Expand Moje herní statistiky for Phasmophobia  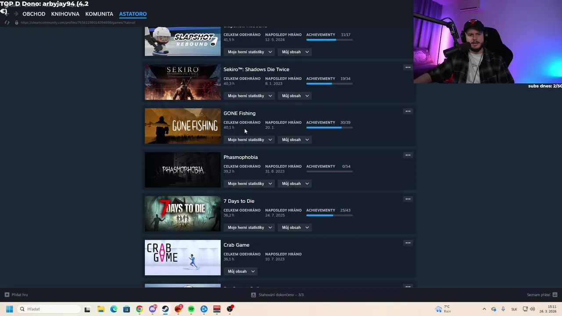(x=250, y=183)
